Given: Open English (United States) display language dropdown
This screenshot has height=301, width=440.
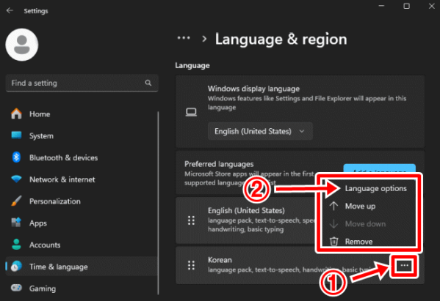Looking at the screenshot, I should pos(260,131).
